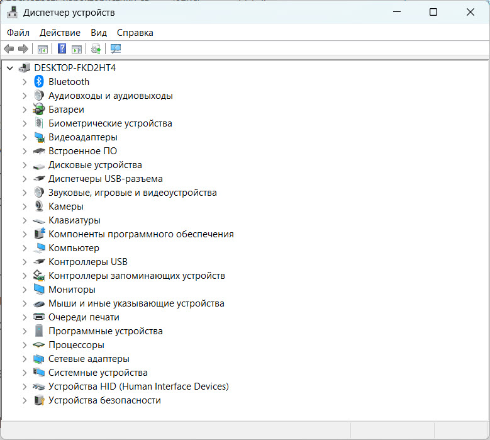The width and height of the screenshot is (490, 440).
Task: Expand the Видеоадаптеры category
Action: pyautogui.click(x=25, y=137)
